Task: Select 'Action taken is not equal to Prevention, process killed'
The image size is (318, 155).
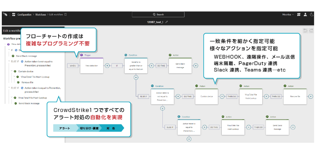Action: point(39,63)
